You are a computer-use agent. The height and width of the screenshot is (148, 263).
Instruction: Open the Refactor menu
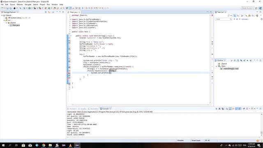(20, 5)
